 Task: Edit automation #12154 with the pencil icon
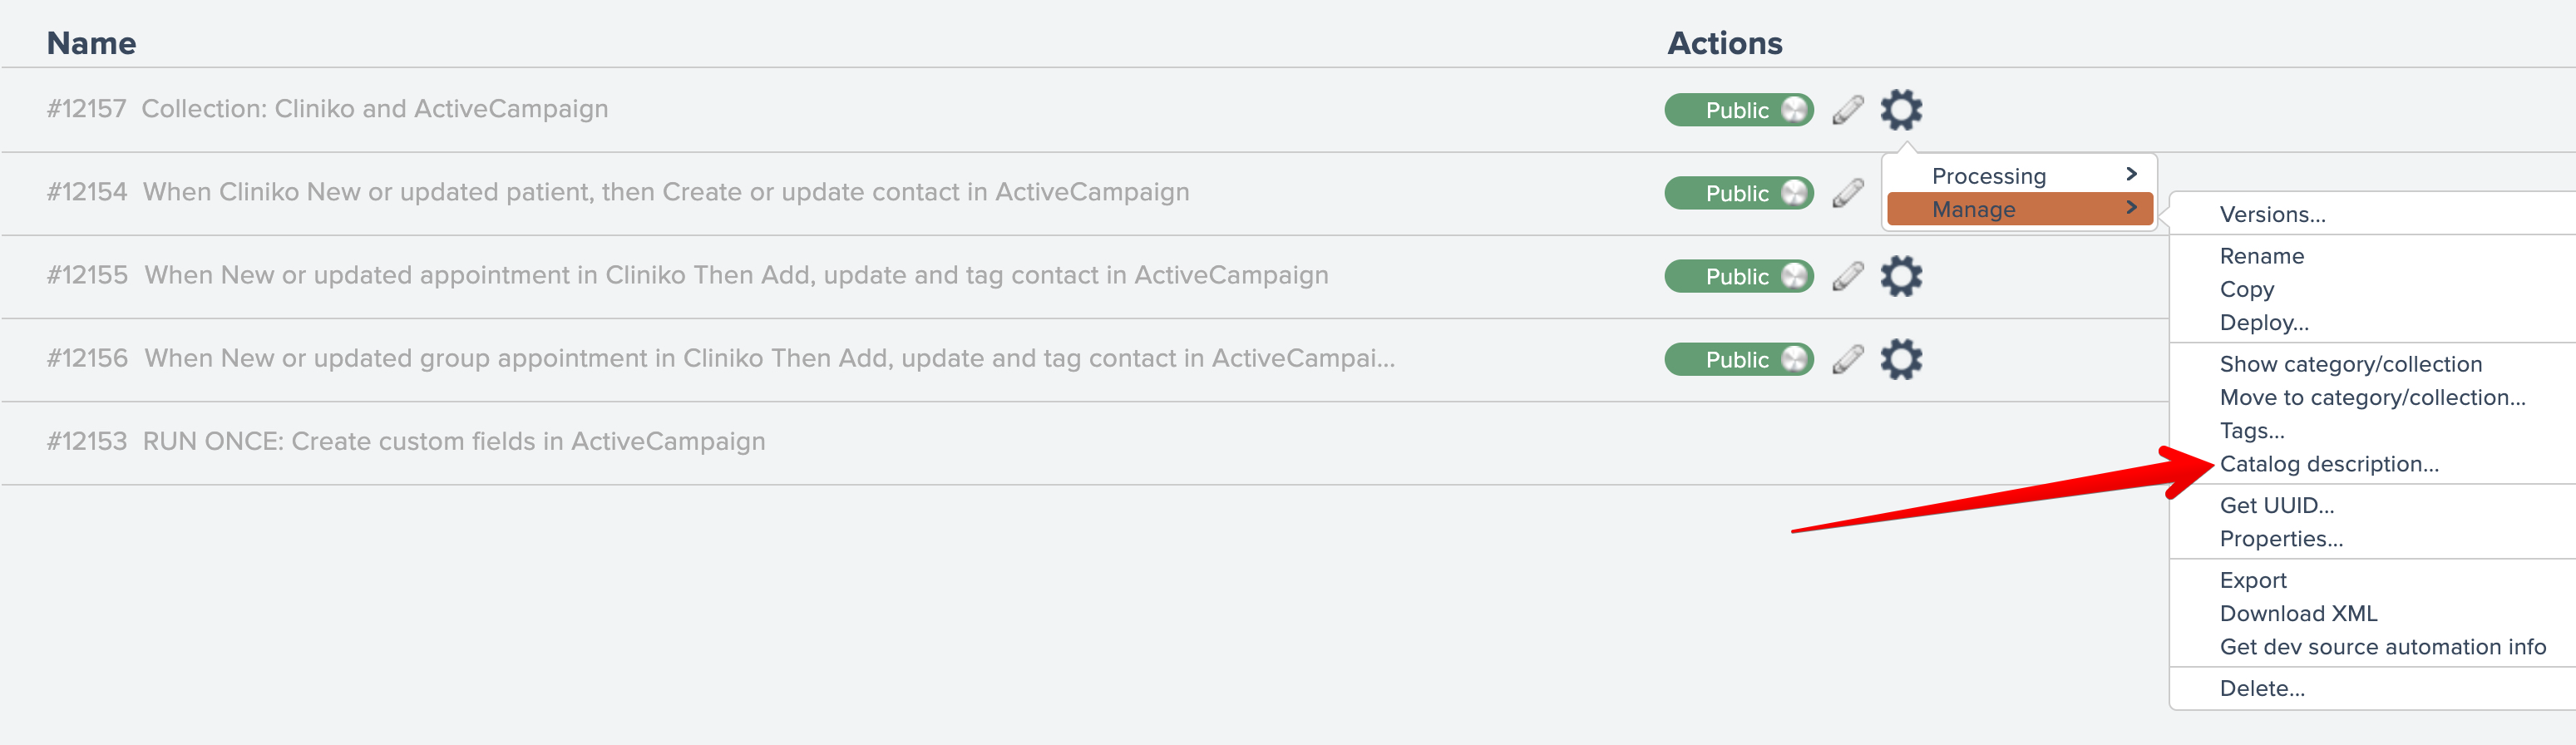pos(1847,193)
